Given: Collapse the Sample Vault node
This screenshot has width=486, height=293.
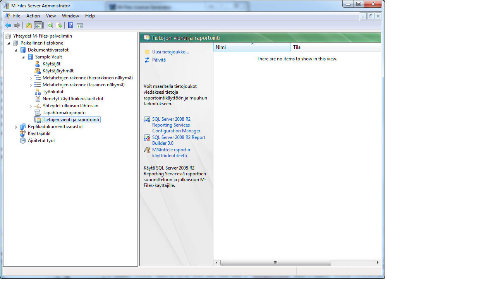Looking at the screenshot, I should (23, 57).
